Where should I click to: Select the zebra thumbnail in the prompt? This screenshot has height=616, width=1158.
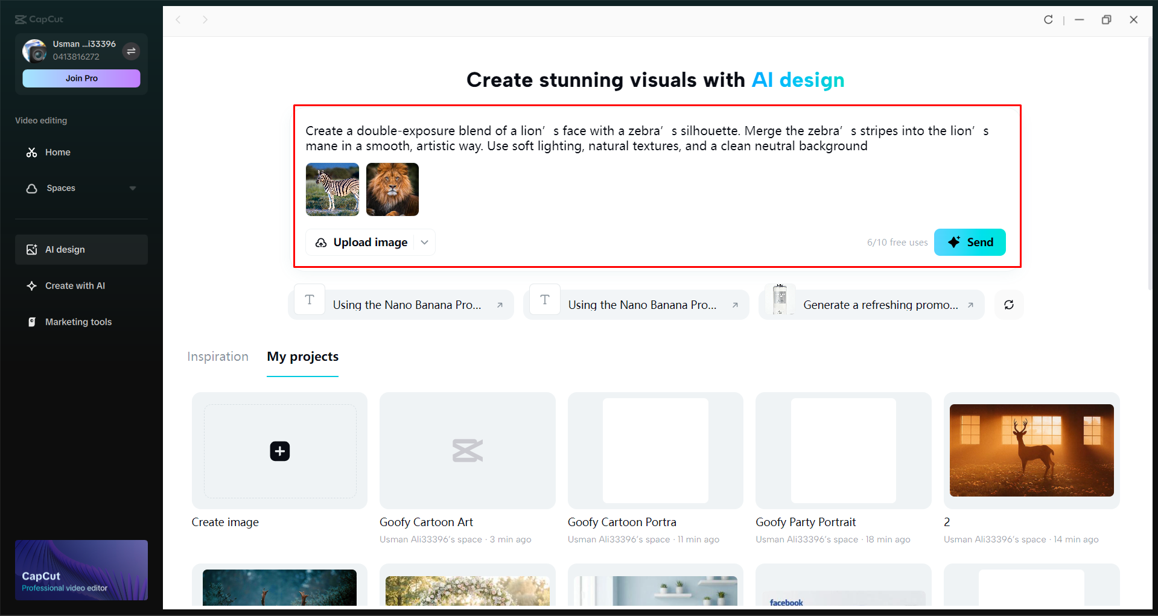[x=332, y=189]
